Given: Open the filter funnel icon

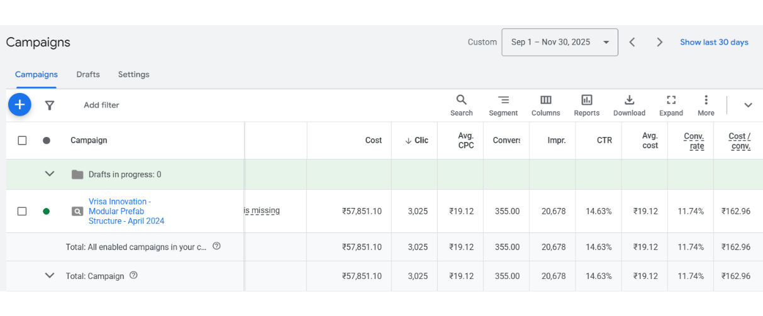Looking at the screenshot, I should pyautogui.click(x=49, y=106).
